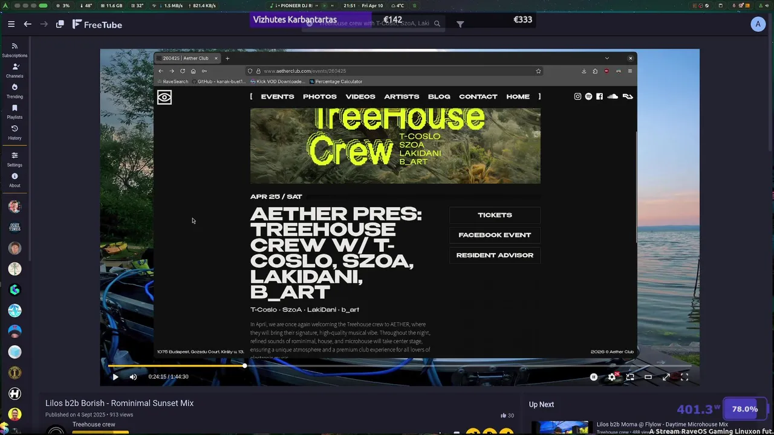Open the 'Percentage Calculator' bookmark
This screenshot has height=435, width=774.
tap(336, 82)
